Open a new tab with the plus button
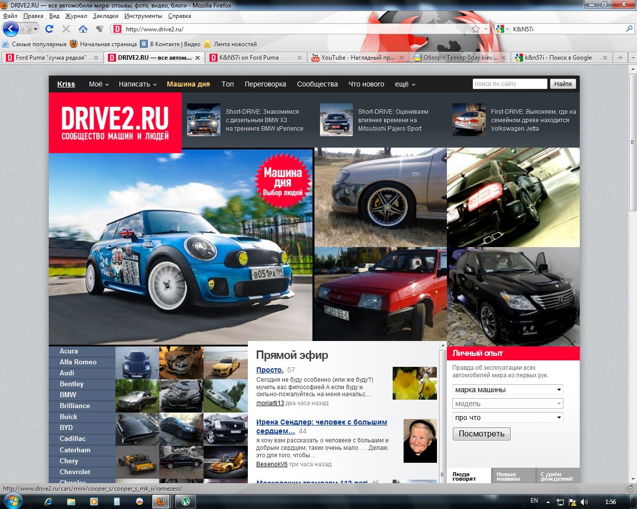The width and height of the screenshot is (637, 509). [x=621, y=58]
